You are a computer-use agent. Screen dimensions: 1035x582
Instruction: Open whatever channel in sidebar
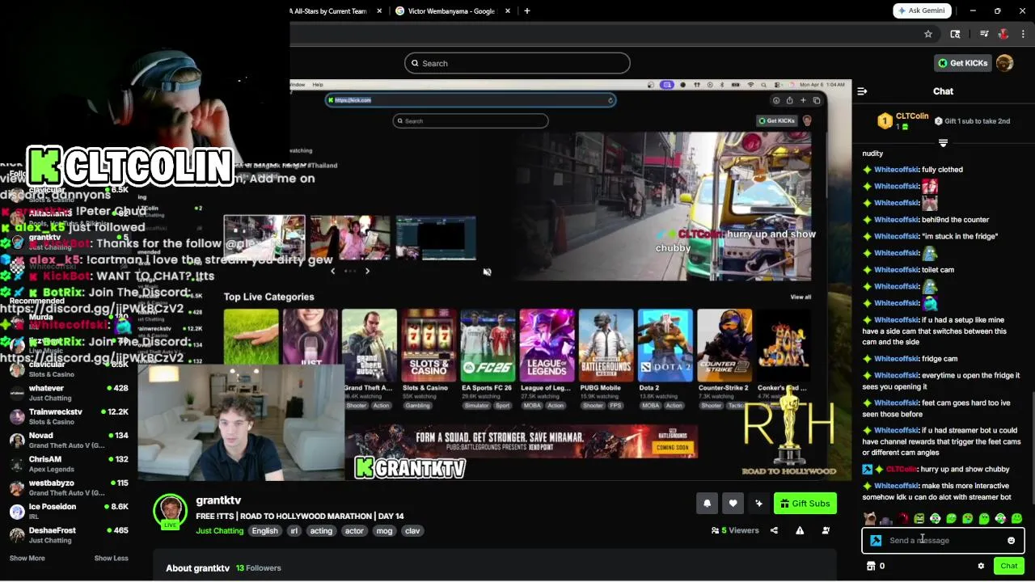(69, 393)
